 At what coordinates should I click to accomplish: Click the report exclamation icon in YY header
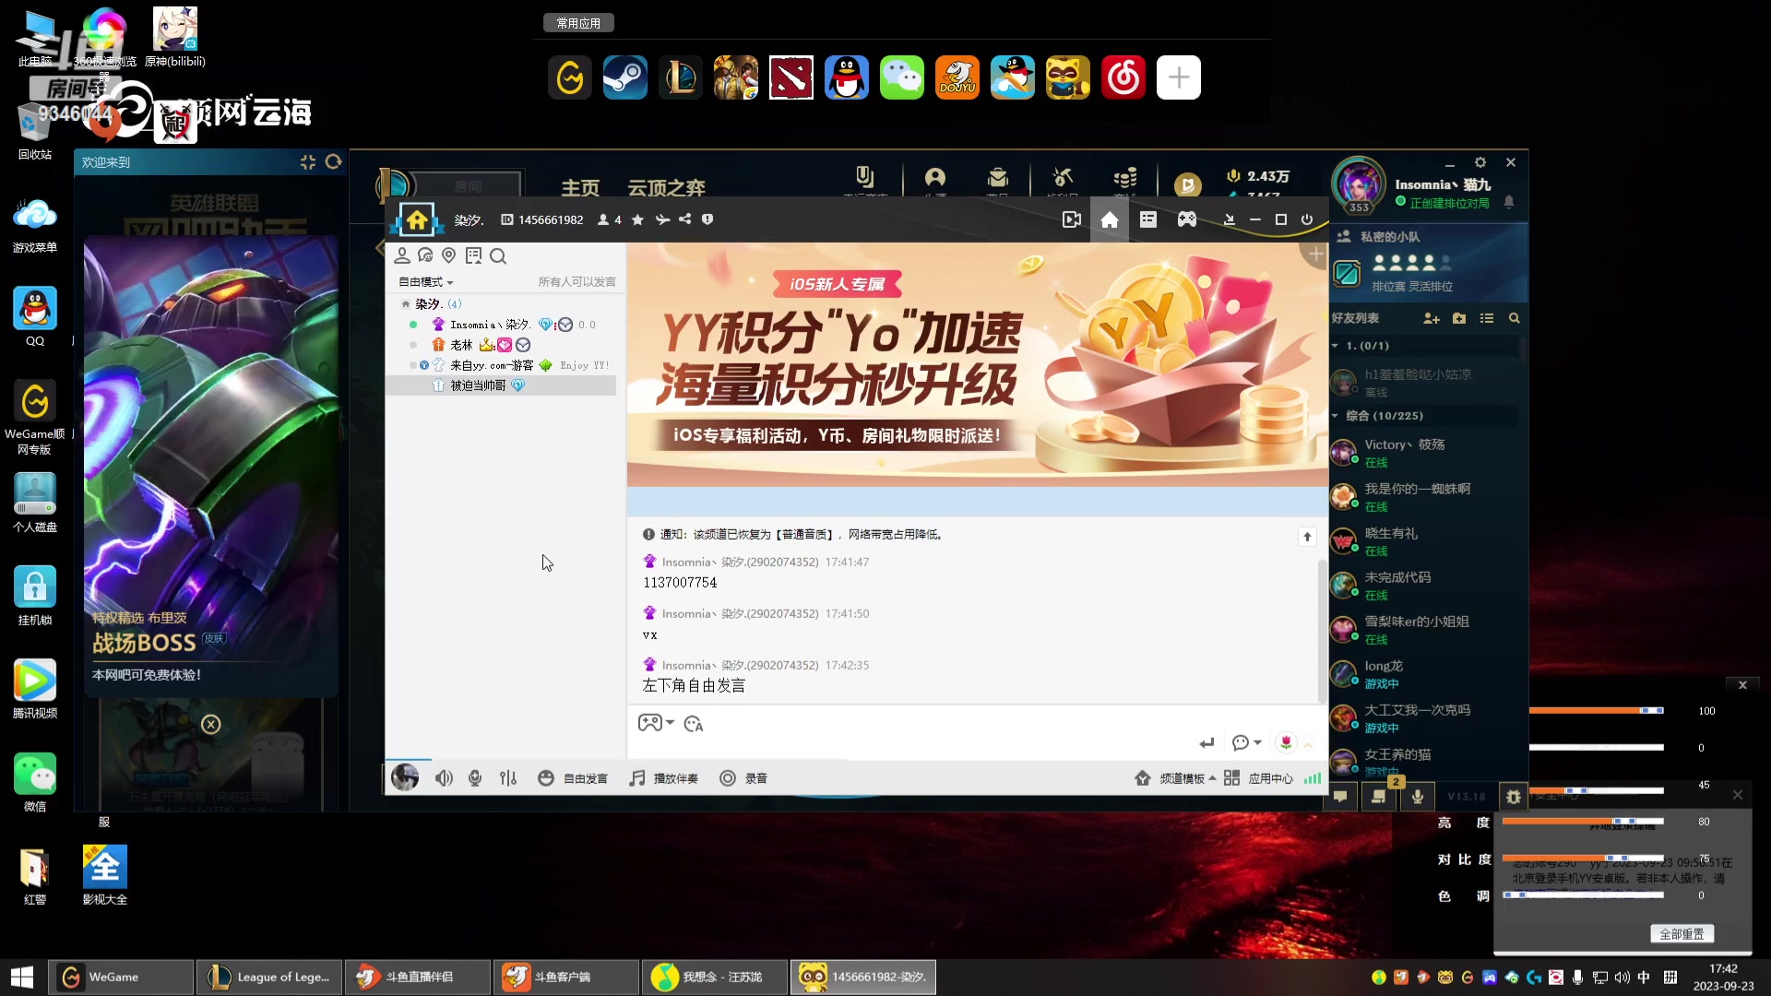click(x=707, y=219)
